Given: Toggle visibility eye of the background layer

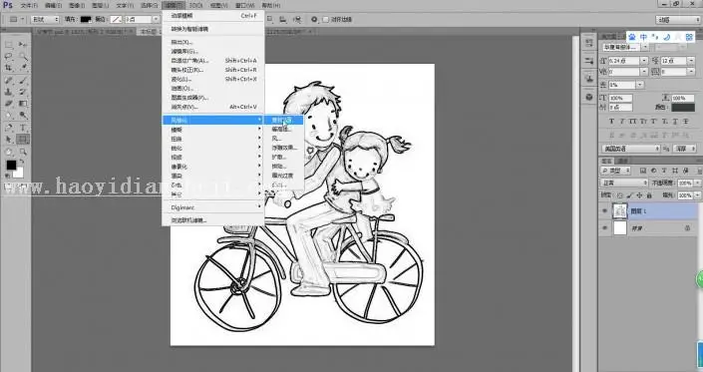Looking at the screenshot, I should click(604, 228).
